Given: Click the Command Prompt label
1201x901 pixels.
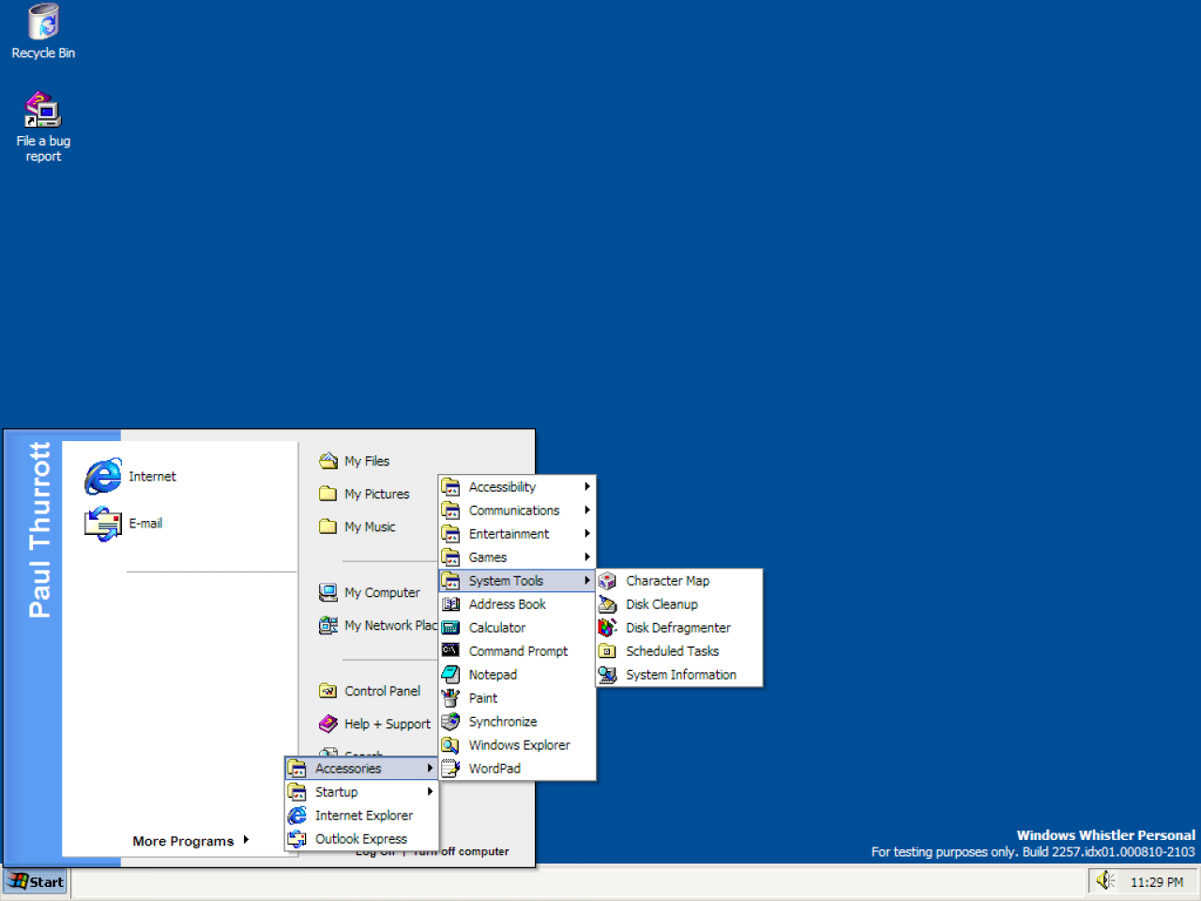Looking at the screenshot, I should pos(518,651).
